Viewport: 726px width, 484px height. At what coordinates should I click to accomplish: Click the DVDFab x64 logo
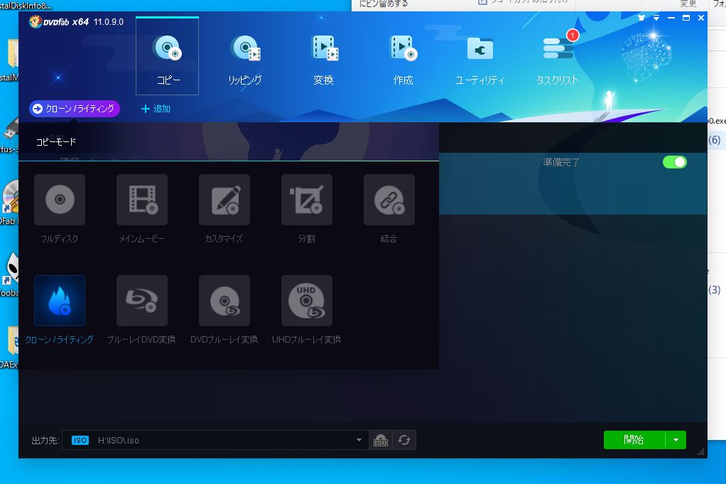(x=59, y=22)
